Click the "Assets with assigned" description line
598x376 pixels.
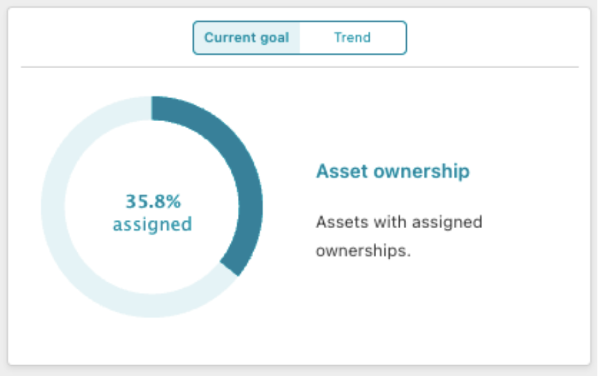(399, 222)
